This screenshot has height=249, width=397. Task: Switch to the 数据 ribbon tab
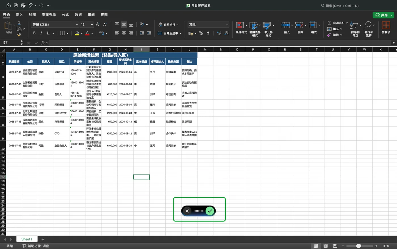tap(78, 15)
